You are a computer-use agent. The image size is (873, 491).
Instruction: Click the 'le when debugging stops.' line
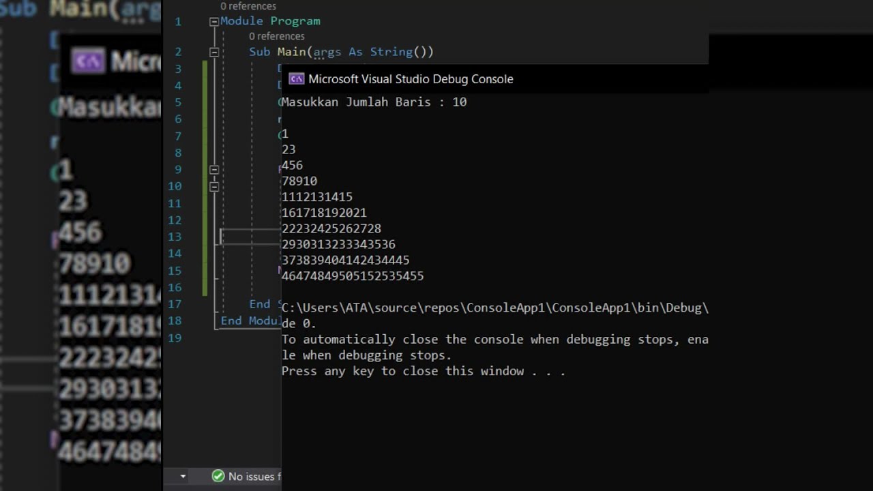367,355
